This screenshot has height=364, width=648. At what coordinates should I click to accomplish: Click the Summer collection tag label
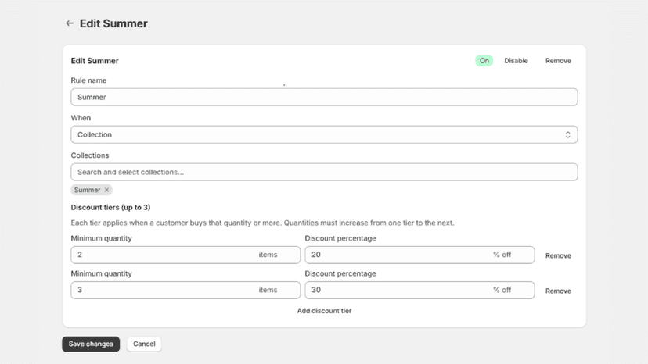pos(87,190)
